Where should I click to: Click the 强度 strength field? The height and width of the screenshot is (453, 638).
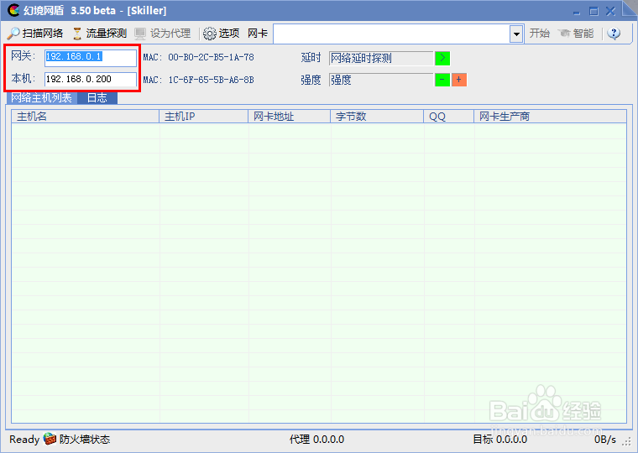(x=381, y=80)
